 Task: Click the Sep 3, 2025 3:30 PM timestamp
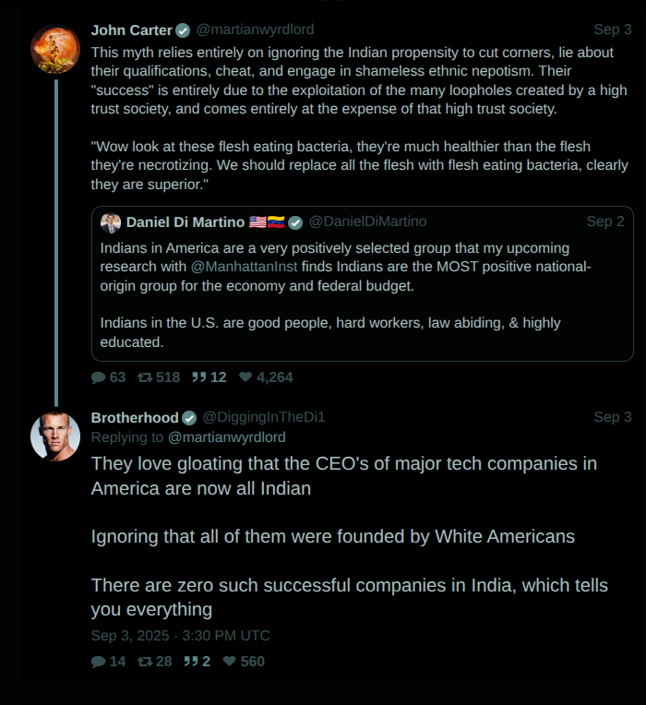tap(181, 636)
